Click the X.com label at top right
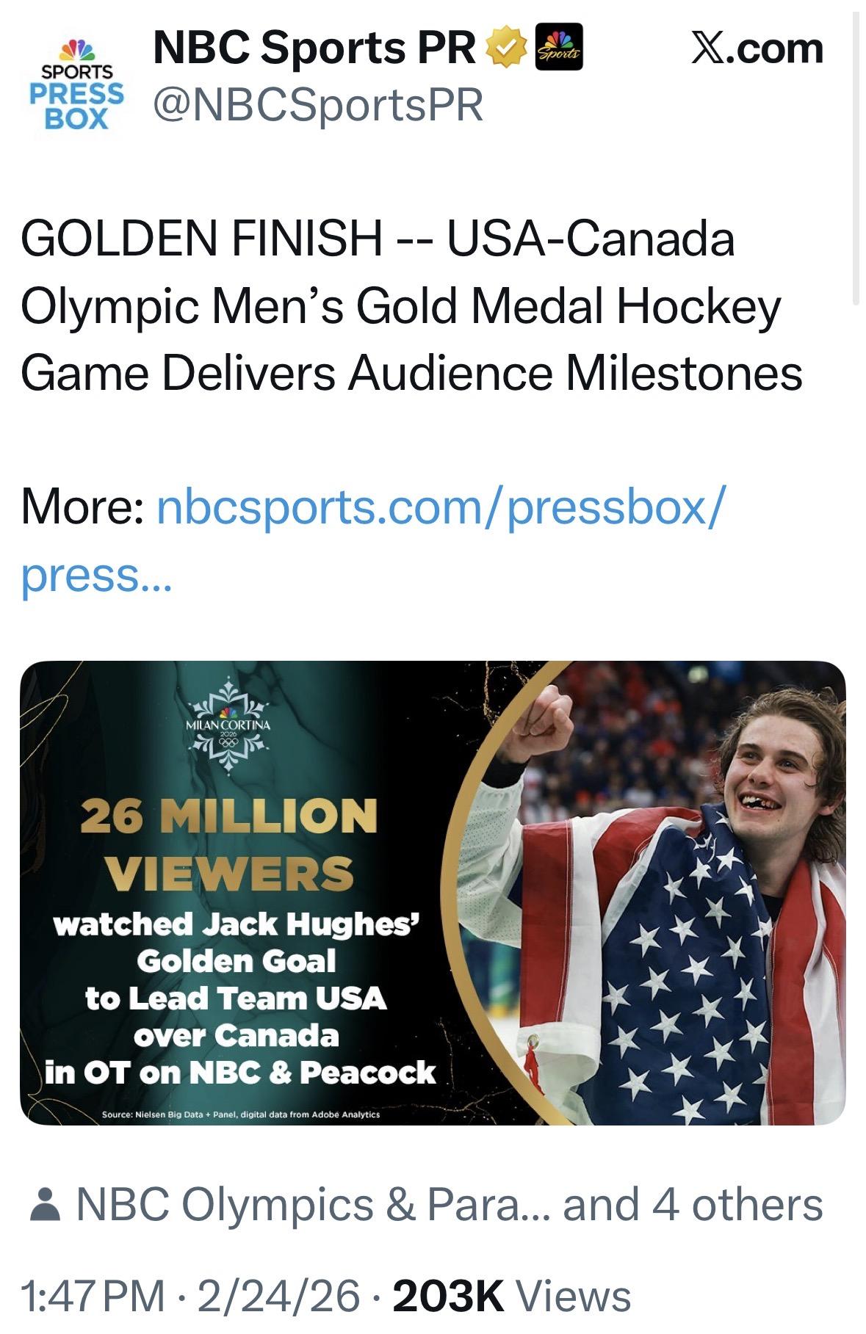The height and width of the screenshot is (1334, 866). coord(757,48)
